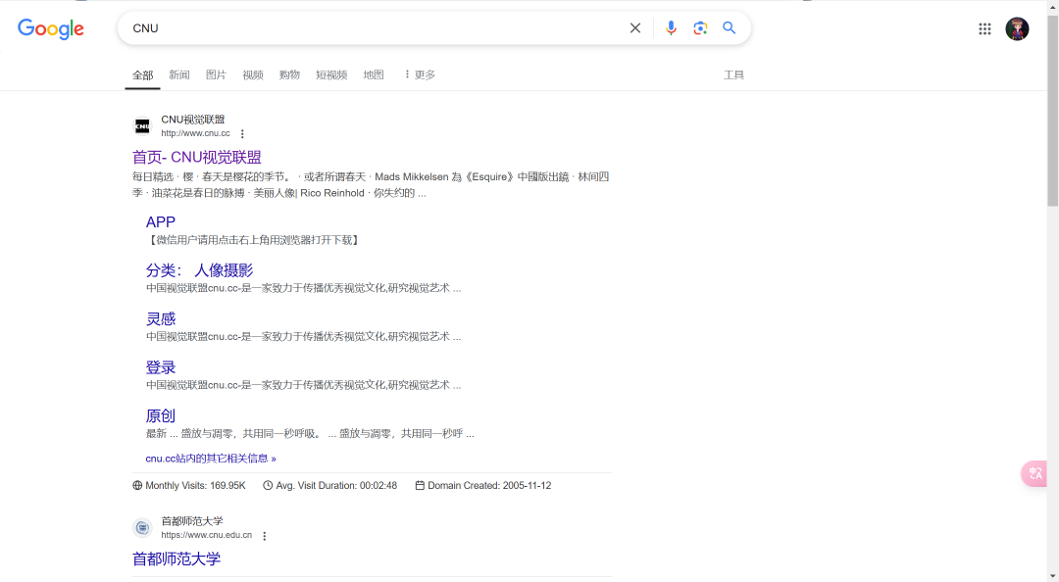The image size is (1059, 582).
Task: Click cnu.cc站内的其它相关信息 link
Action: click(211, 459)
